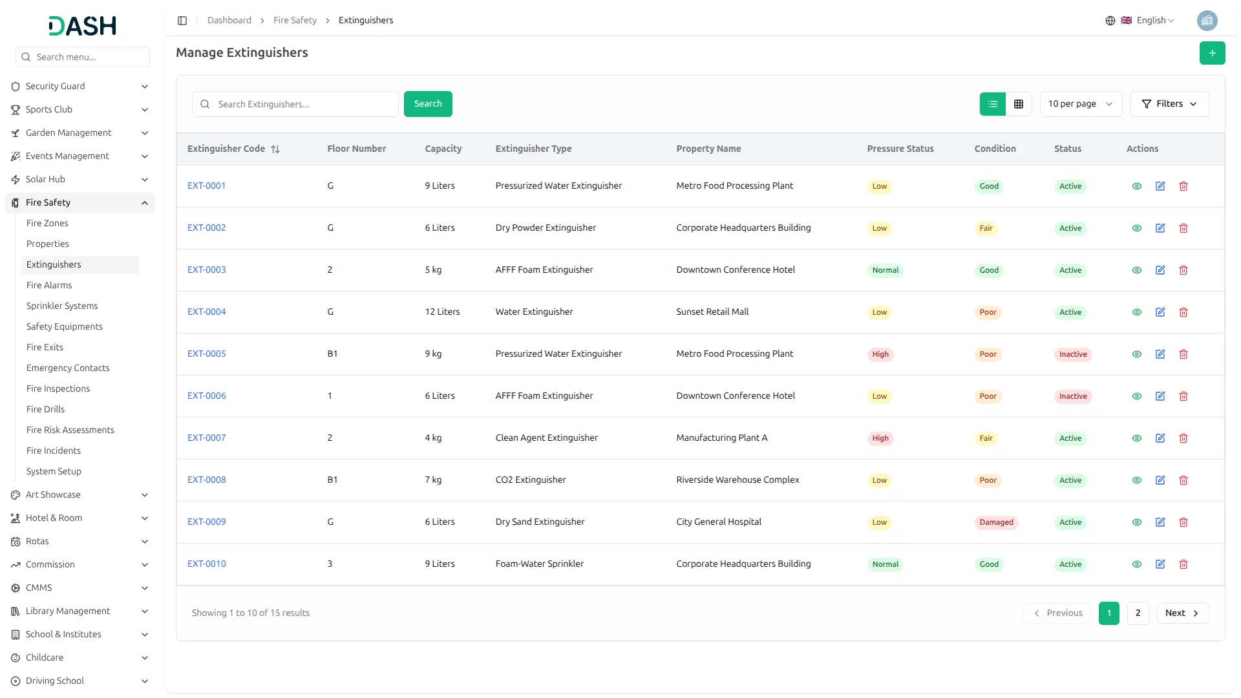Edit extinguisher EXT-0001 via edit icon
Screen dimensions: 1241x698
[1160, 186]
